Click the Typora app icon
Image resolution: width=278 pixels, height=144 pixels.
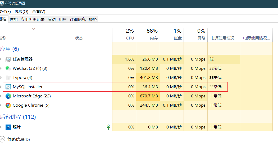[8, 78]
